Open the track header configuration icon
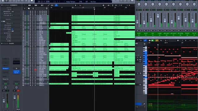 47,8
